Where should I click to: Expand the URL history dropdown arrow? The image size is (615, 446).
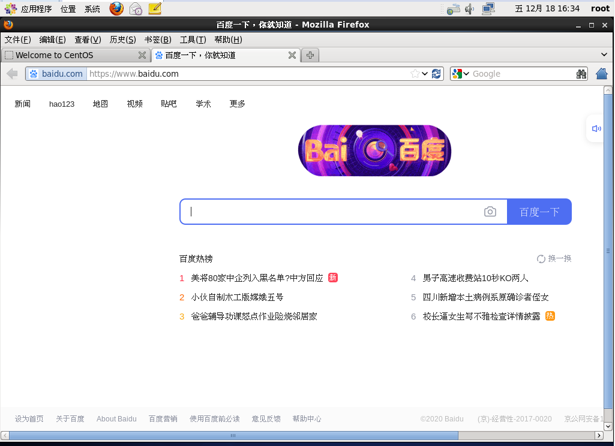pyautogui.click(x=425, y=74)
